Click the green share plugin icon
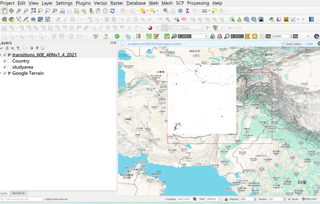The image size is (320, 204). [117, 36]
